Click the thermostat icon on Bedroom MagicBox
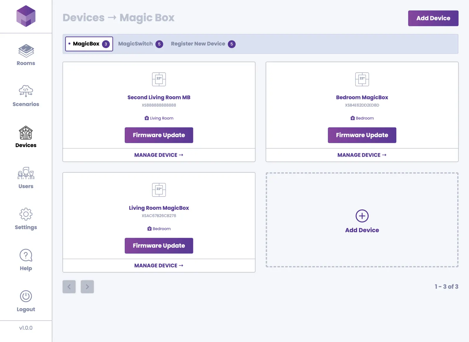The image size is (469, 342). tap(362, 79)
